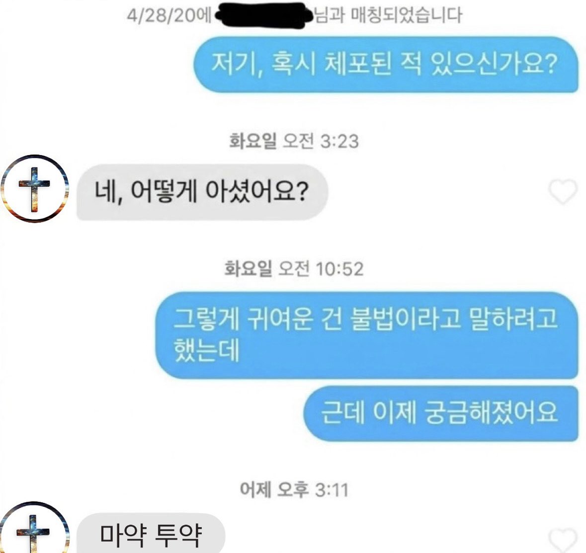Open profile via cross avatar beside '네, 어떻게 아셨어요?'
This screenshot has width=586, height=553.
34,189
